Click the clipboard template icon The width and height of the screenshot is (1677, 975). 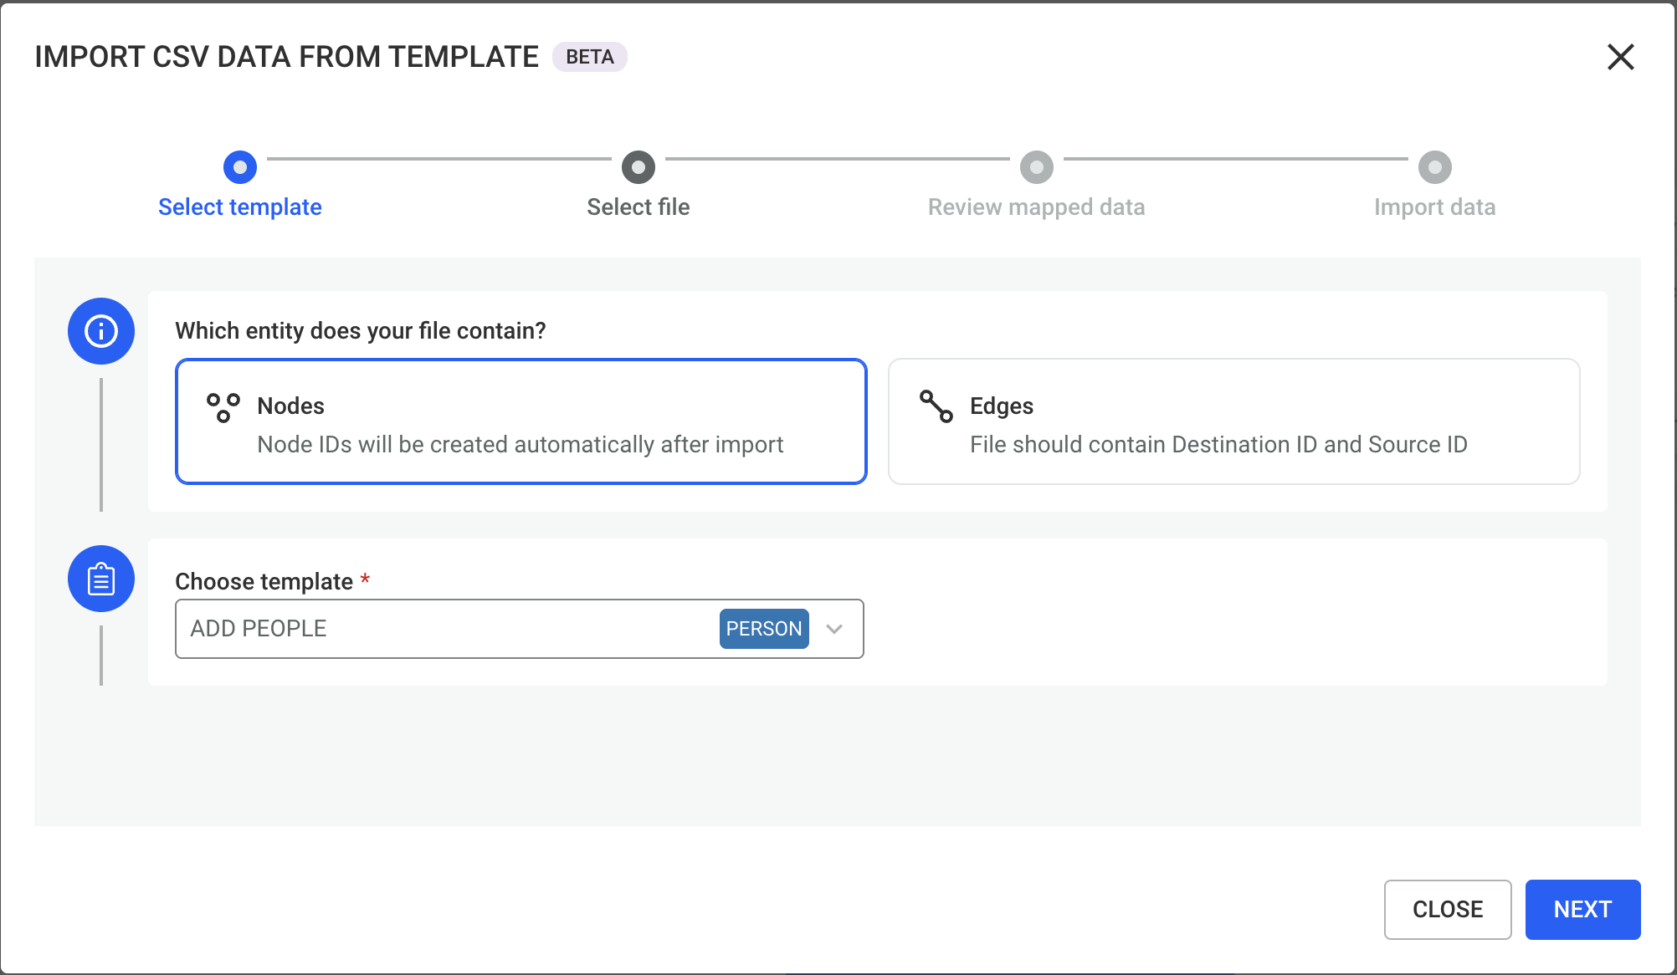point(101,579)
